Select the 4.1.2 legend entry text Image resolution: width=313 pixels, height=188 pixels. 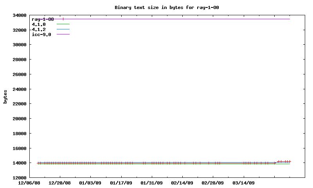(x=39, y=29)
